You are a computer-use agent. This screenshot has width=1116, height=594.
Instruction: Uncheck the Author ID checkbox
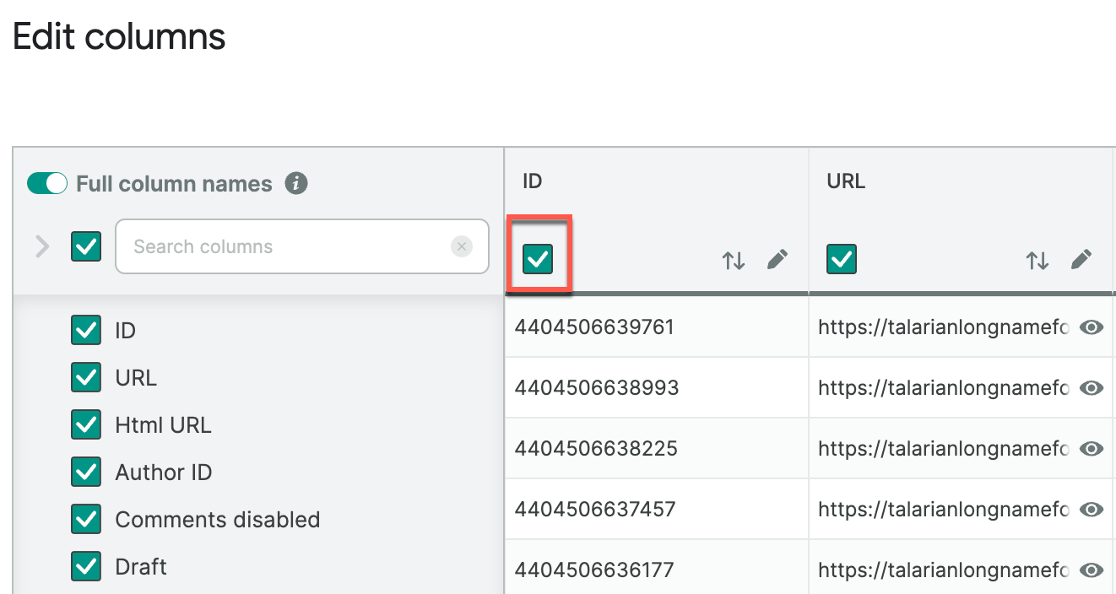(x=86, y=472)
